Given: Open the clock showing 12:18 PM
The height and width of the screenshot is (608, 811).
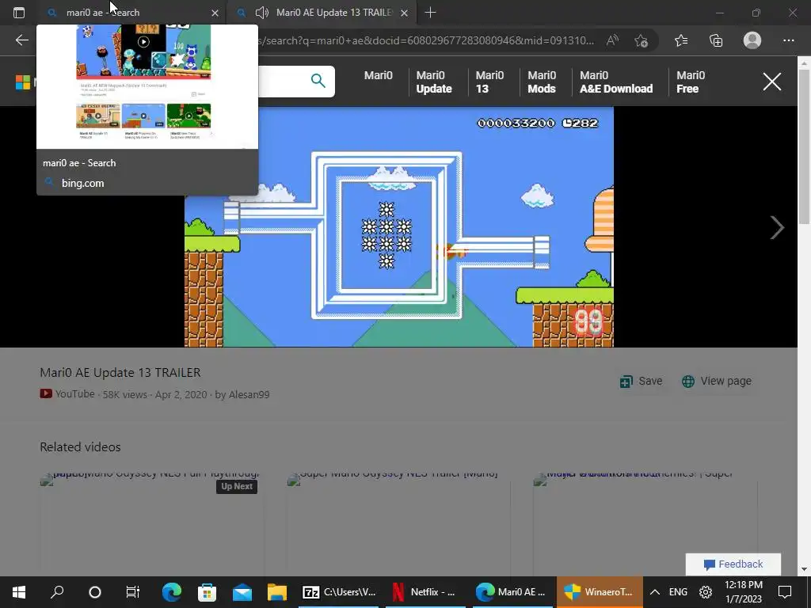Looking at the screenshot, I should pos(743,592).
